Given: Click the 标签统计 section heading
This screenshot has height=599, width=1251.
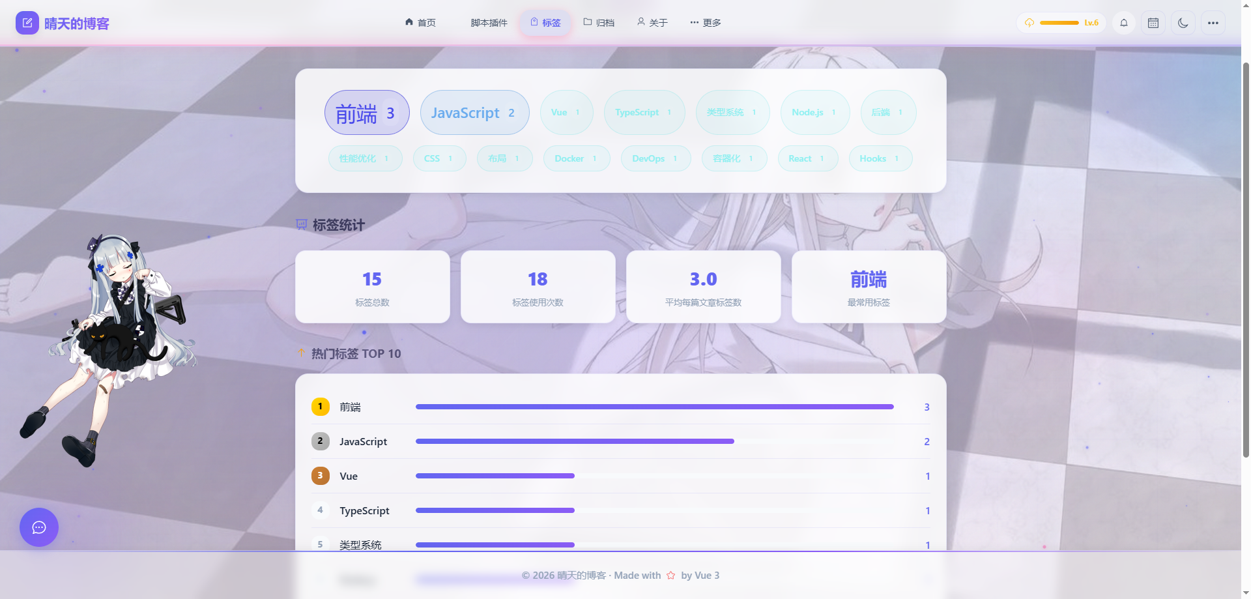Looking at the screenshot, I should coord(330,225).
